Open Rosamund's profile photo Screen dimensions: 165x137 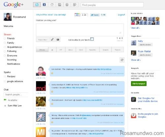point(8,17)
